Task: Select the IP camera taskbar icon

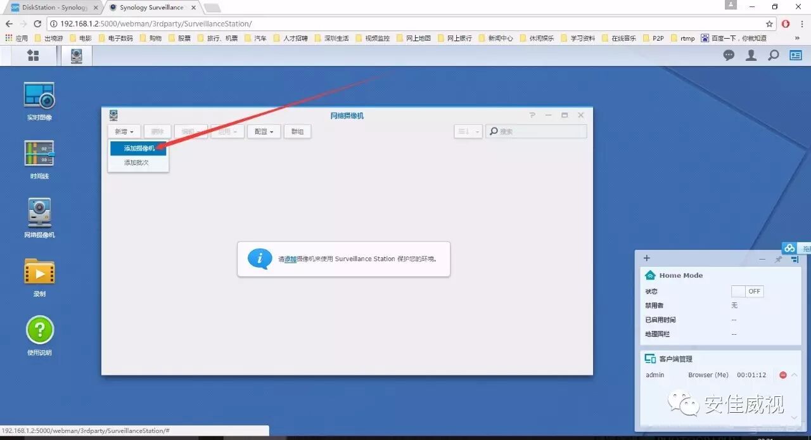Action: (x=77, y=56)
